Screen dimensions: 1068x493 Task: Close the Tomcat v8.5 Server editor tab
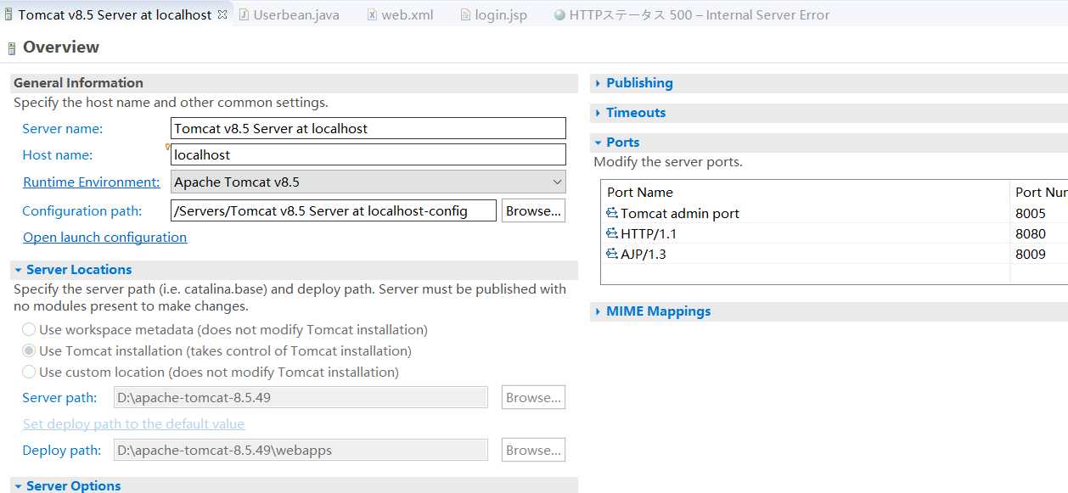pyautogui.click(x=222, y=14)
